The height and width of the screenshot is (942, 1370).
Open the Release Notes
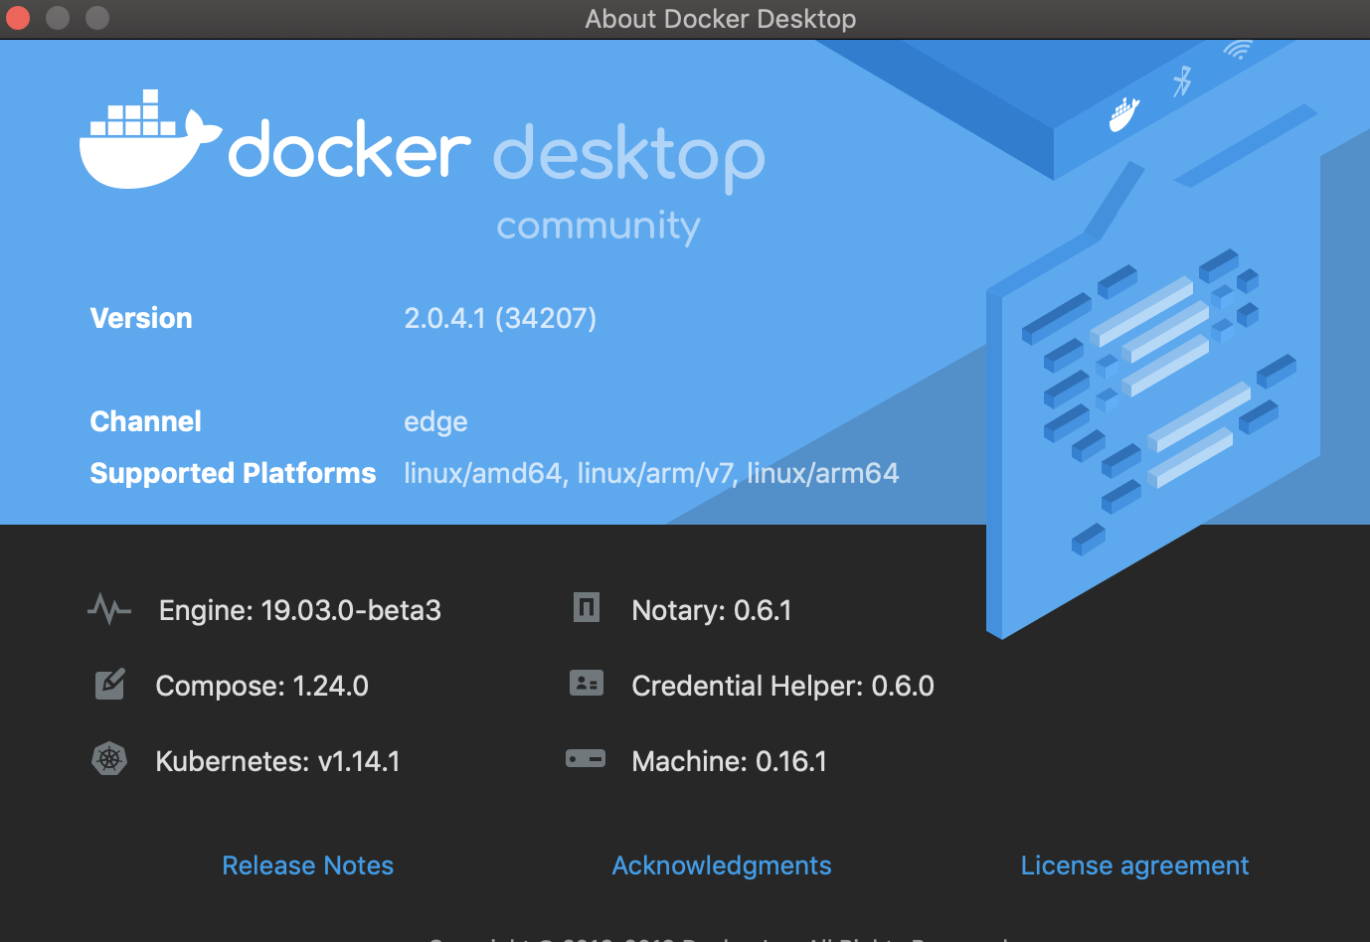tap(307, 865)
